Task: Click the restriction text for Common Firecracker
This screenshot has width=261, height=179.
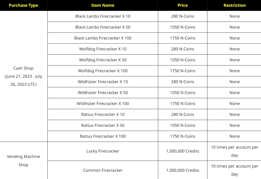Action: click(x=234, y=170)
